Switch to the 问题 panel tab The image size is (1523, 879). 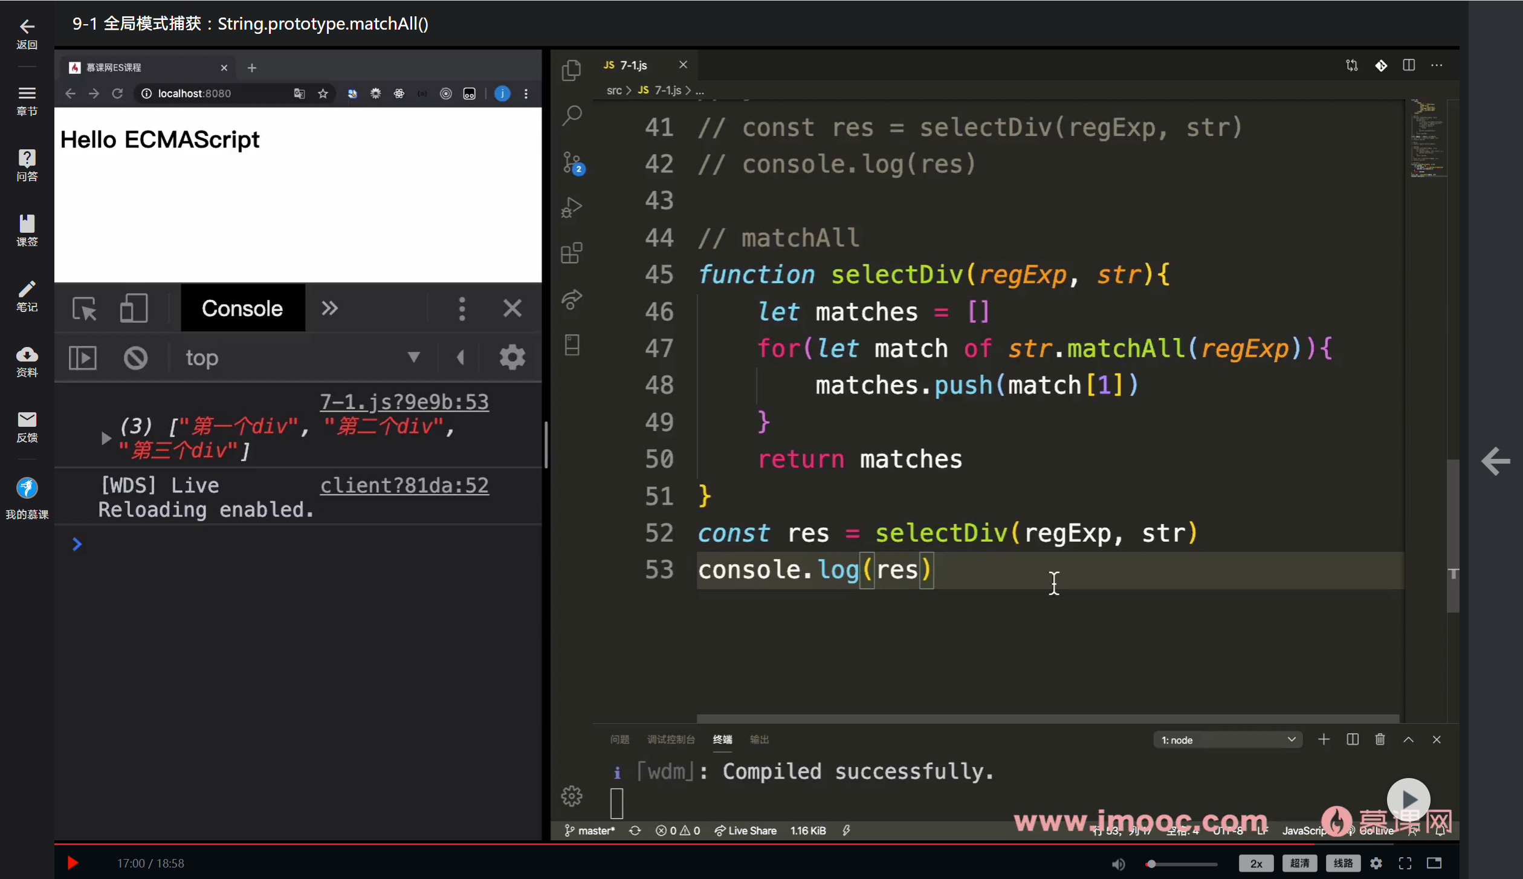tap(619, 740)
